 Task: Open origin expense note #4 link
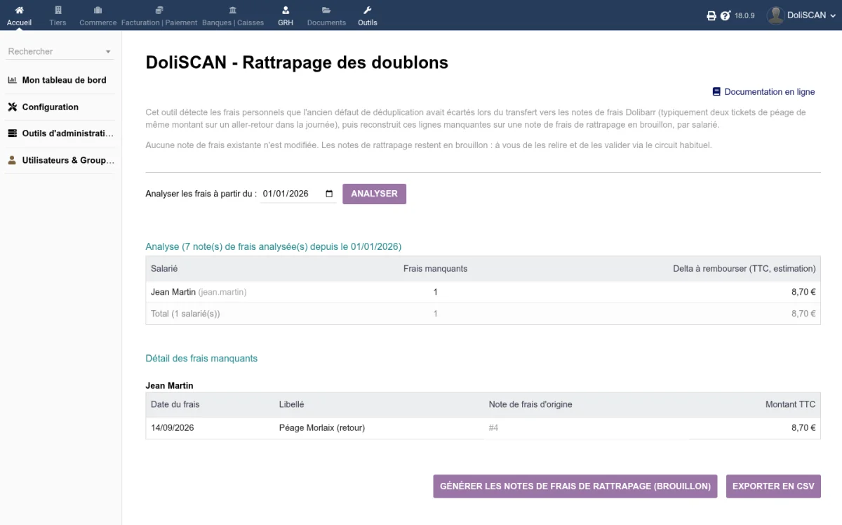tap(493, 427)
